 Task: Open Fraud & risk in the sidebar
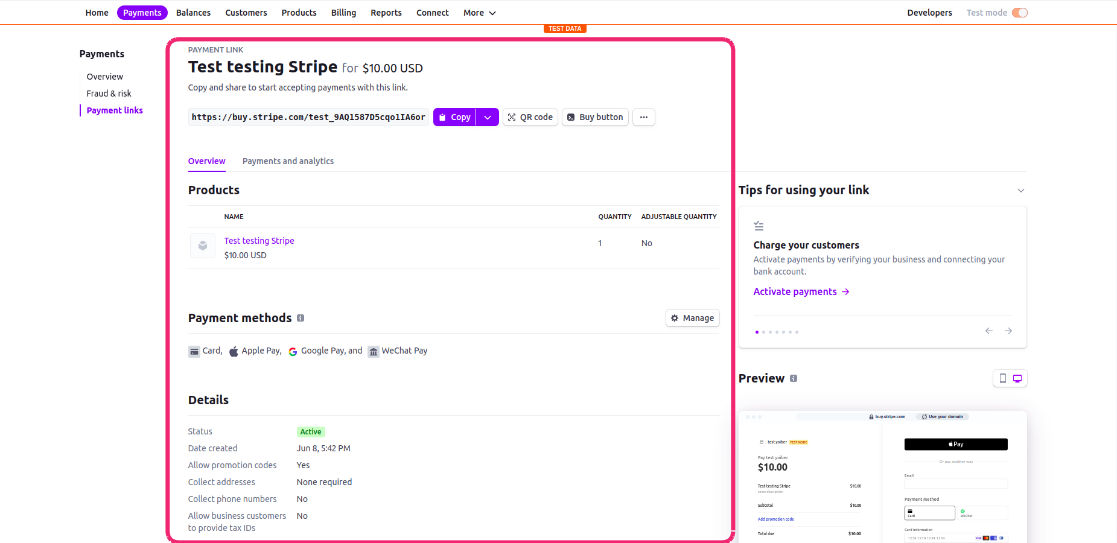pyautogui.click(x=109, y=94)
